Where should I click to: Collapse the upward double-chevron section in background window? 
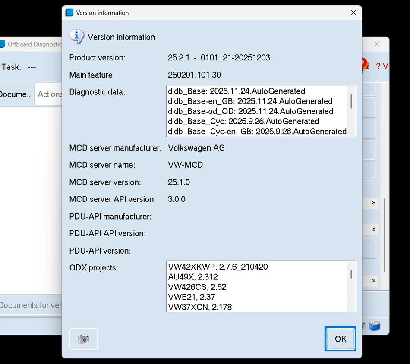(374, 230)
